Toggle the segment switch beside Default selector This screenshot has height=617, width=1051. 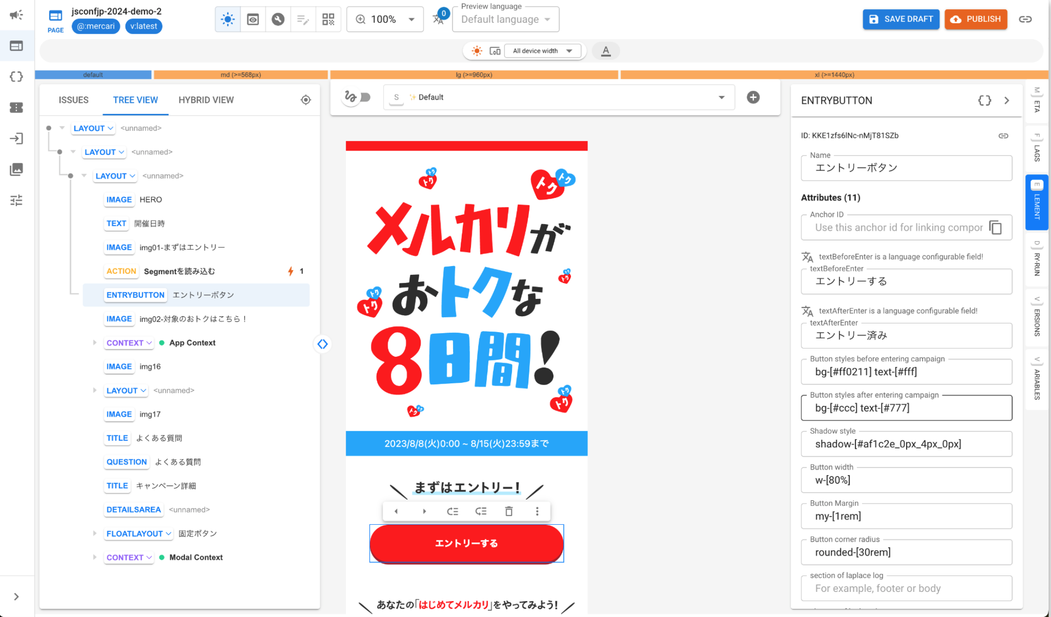click(357, 98)
